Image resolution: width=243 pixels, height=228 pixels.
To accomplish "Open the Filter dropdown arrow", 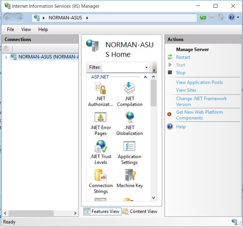I will click(x=146, y=67).
